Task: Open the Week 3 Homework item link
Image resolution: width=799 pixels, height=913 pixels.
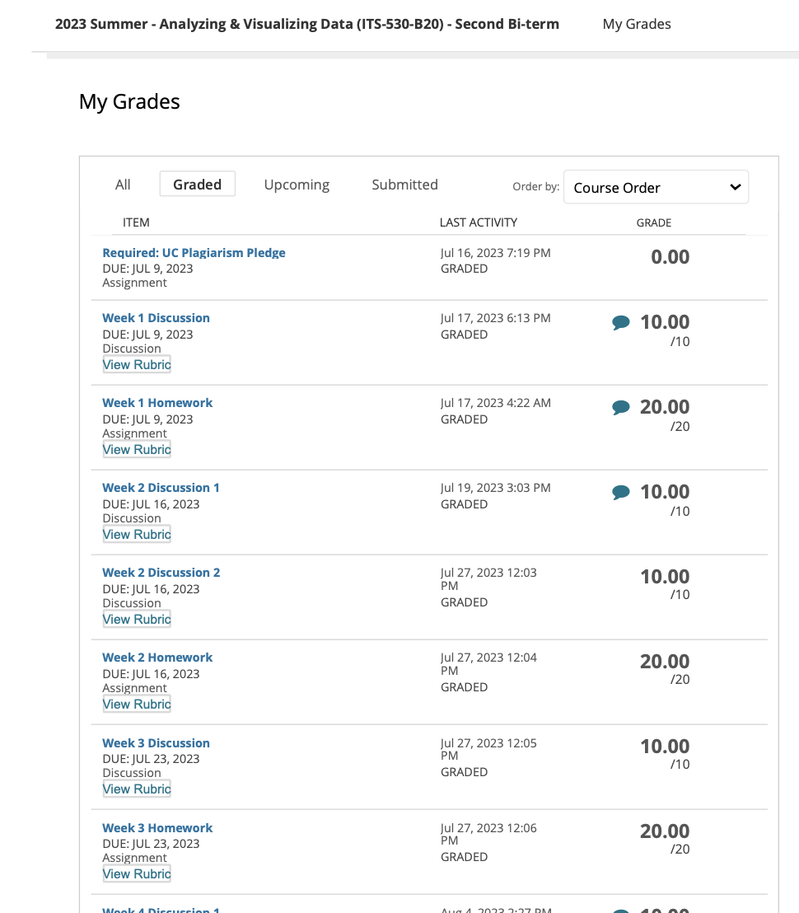Action: click(157, 828)
